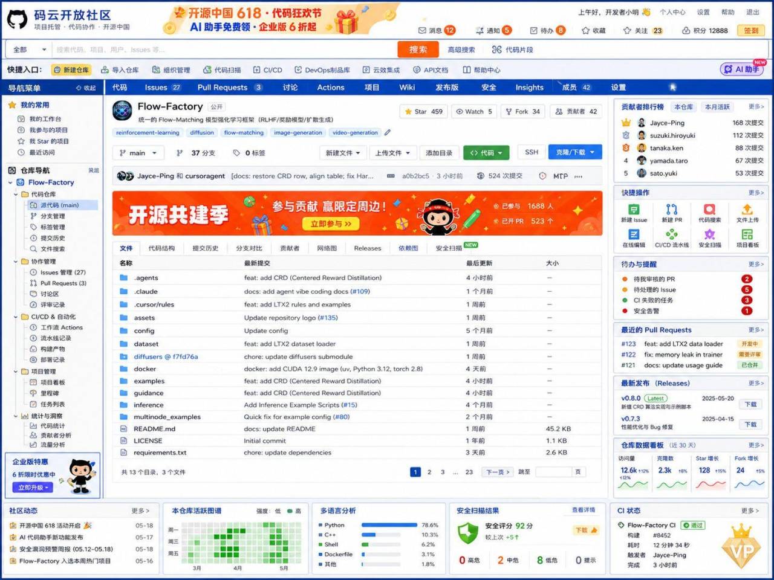Screen dimensions: 774x580
Task: Open the green 代码 dropdown button
Action: tap(486, 153)
